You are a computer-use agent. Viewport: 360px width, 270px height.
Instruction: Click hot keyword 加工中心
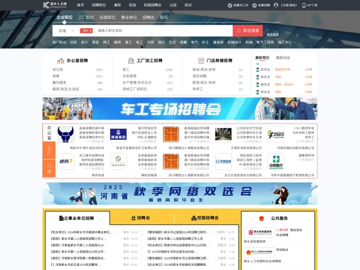point(284,42)
